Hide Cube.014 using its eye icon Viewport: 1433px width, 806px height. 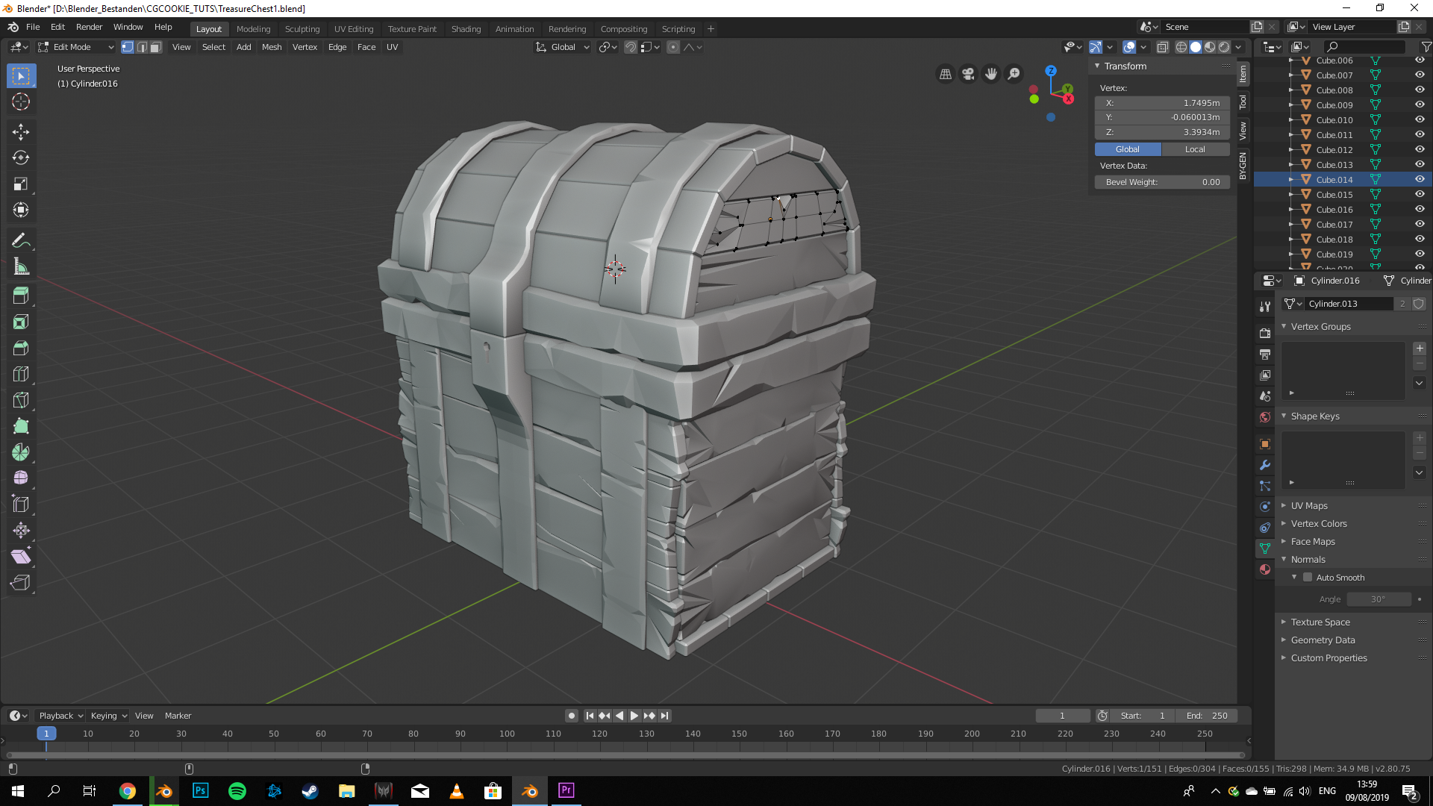coord(1420,179)
